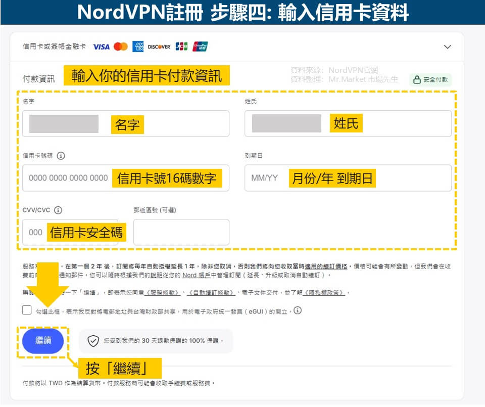Open info icon after eGUI checkbox text
The image size is (485, 407).
point(298,310)
